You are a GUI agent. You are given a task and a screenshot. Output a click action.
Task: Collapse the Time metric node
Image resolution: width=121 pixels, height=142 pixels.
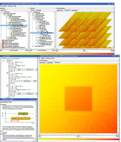tap(1, 12)
